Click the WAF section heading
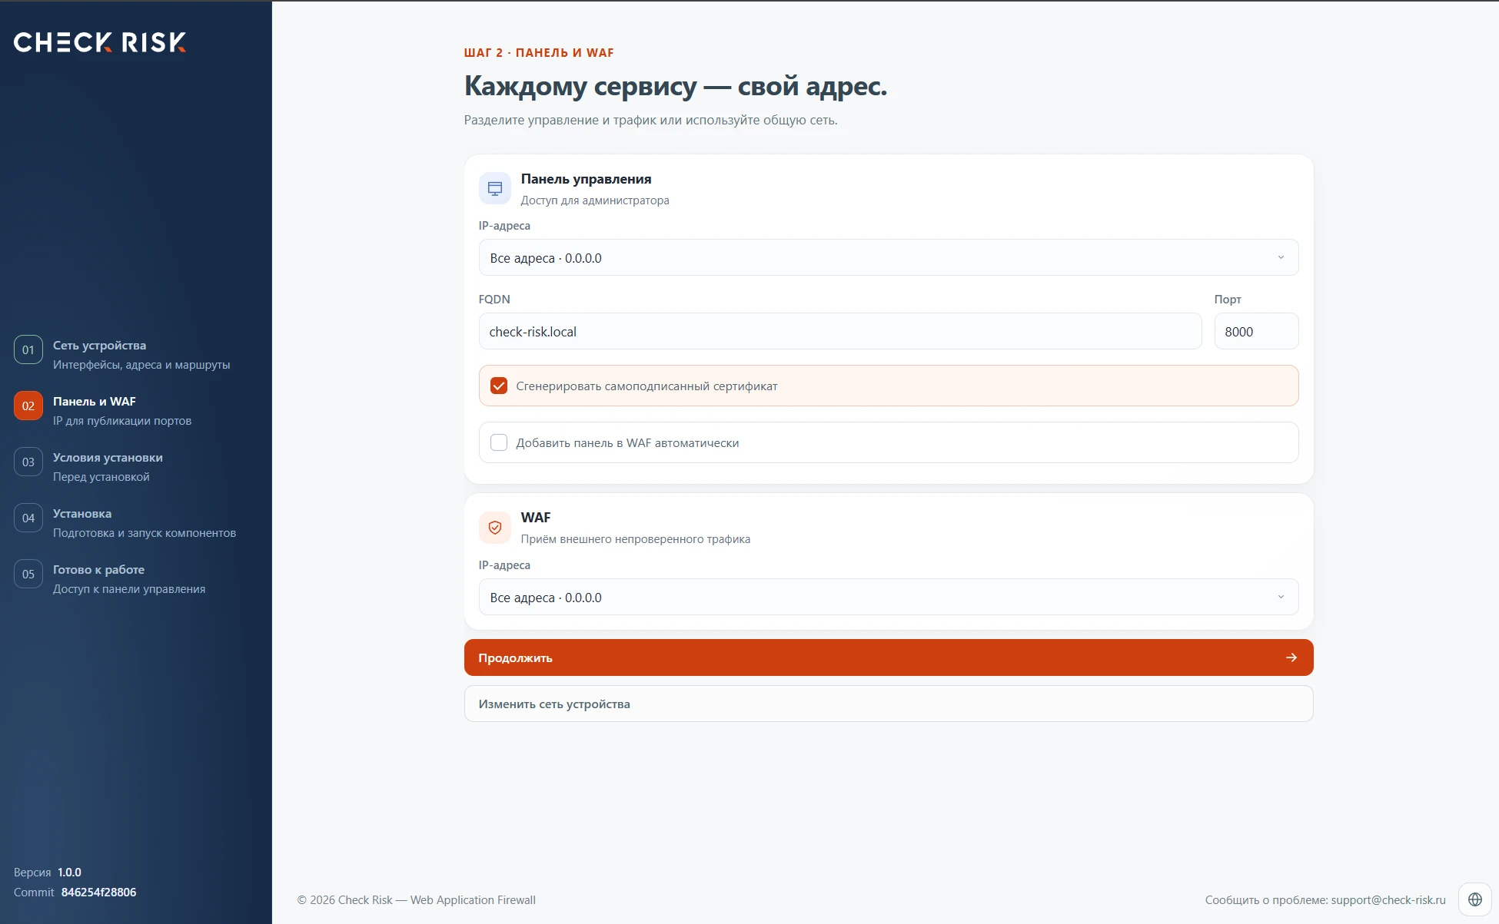This screenshot has height=924, width=1499. [x=536, y=518]
